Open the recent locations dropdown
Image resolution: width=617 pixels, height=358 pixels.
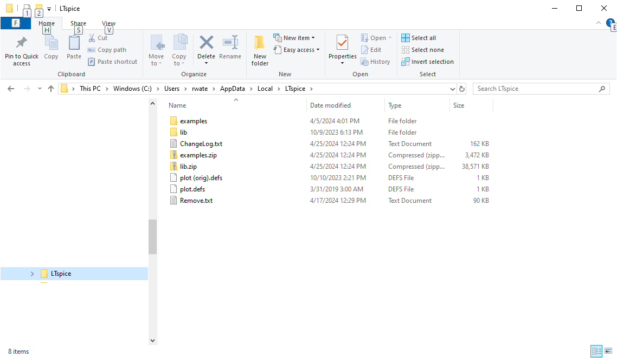(40, 89)
